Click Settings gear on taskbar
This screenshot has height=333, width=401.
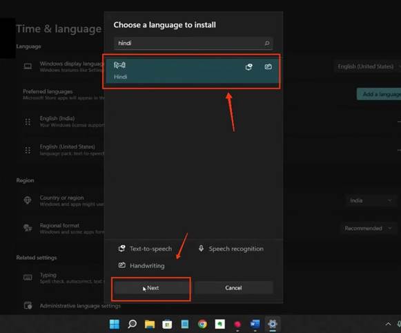tap(273, 324)
